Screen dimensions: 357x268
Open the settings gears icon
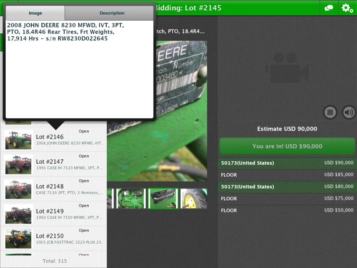347,8
